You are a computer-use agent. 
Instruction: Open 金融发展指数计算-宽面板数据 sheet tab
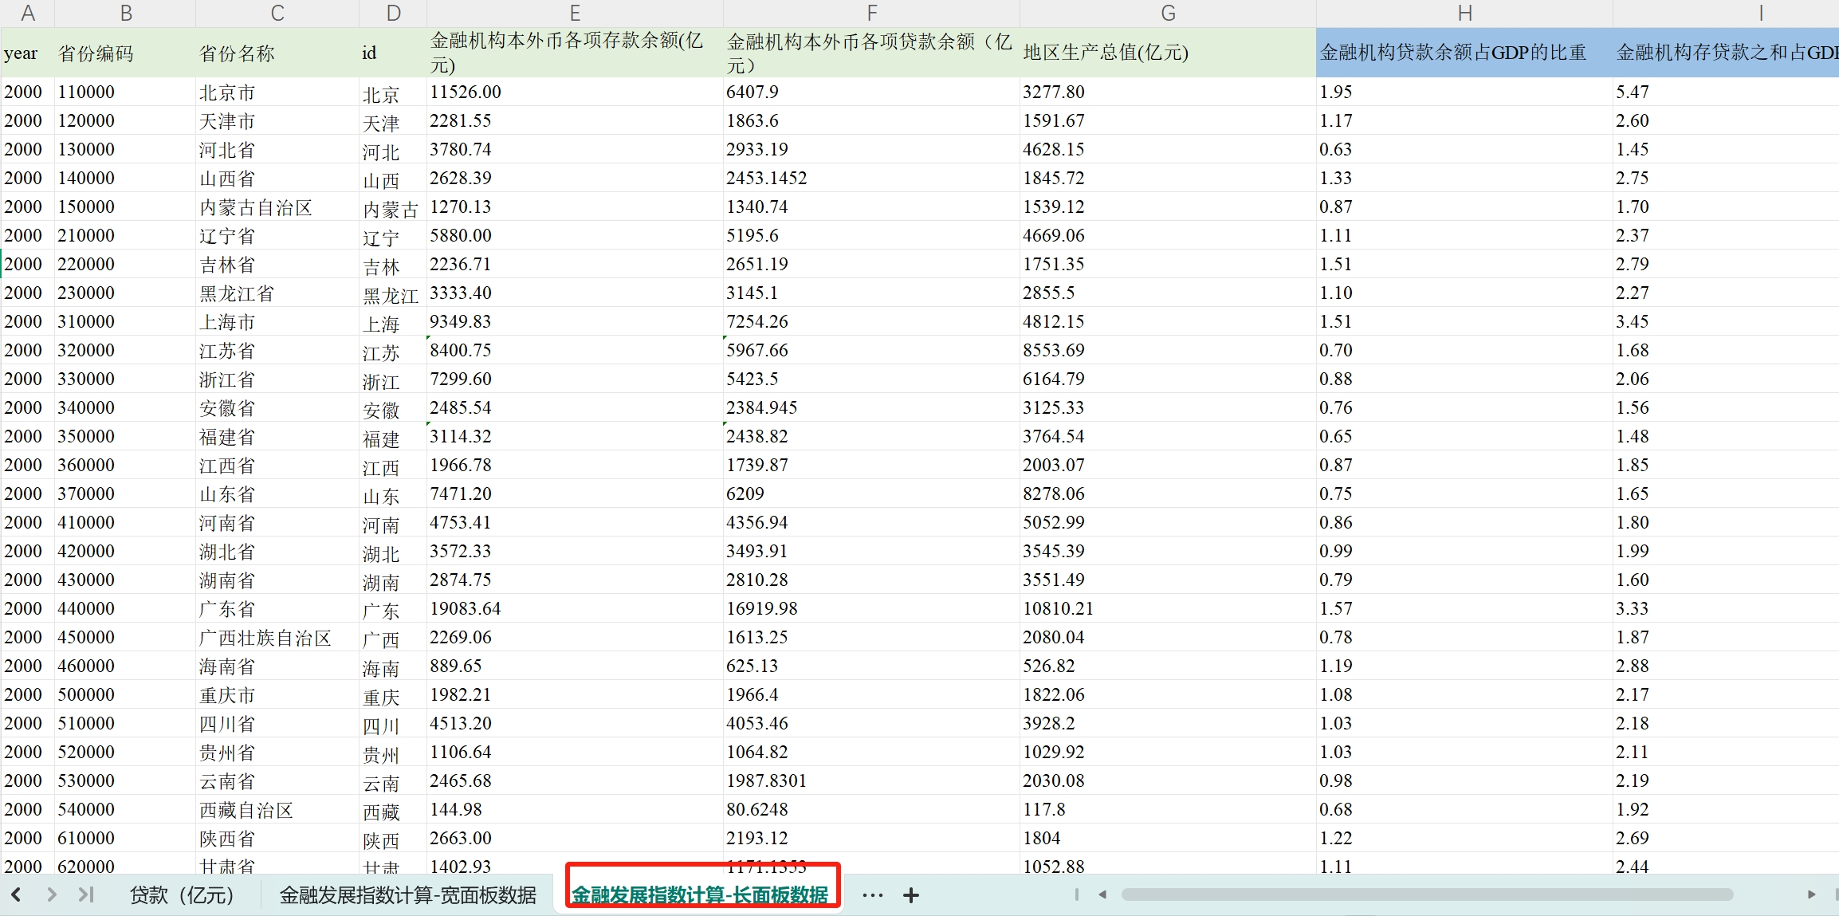pyautogui.click(x=407, y=895)
